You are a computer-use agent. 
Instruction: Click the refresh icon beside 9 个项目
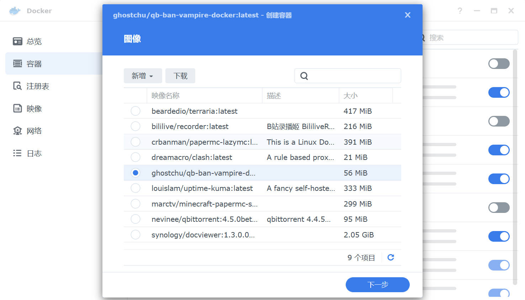391,257
